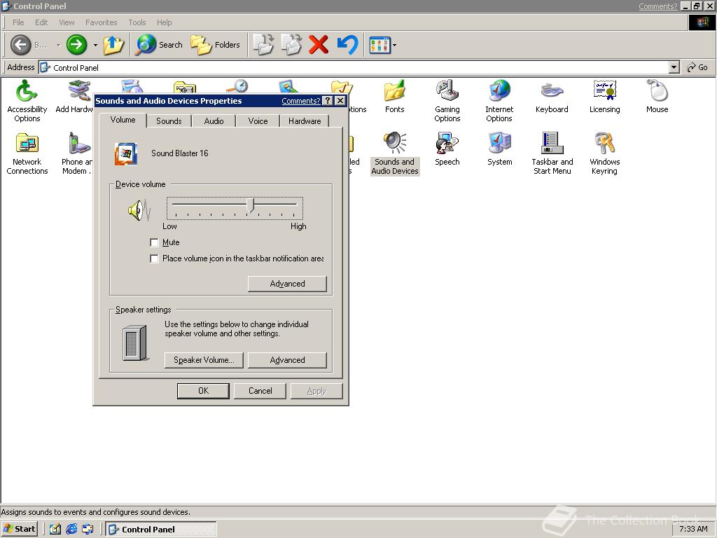
Task: Open the View menu
Action: [x=67, y=22]
